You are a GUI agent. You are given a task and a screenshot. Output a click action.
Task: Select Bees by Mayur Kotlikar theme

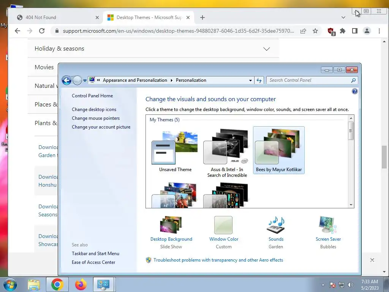(x=278, y=150)
